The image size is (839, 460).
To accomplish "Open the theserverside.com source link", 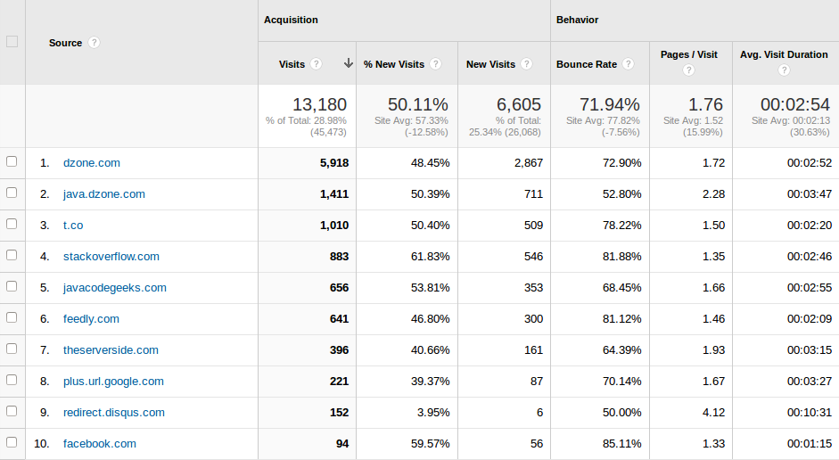I will tap(111, 350).
